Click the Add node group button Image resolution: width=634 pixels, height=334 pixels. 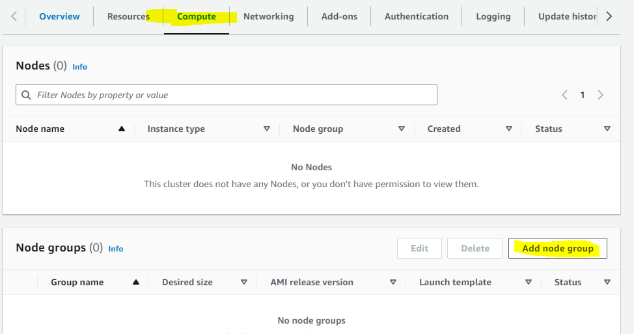click(558, 248)
